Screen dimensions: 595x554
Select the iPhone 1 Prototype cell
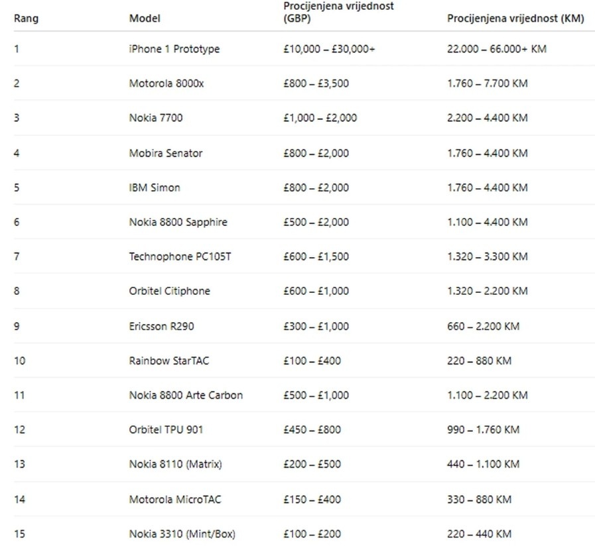[174, 49]
